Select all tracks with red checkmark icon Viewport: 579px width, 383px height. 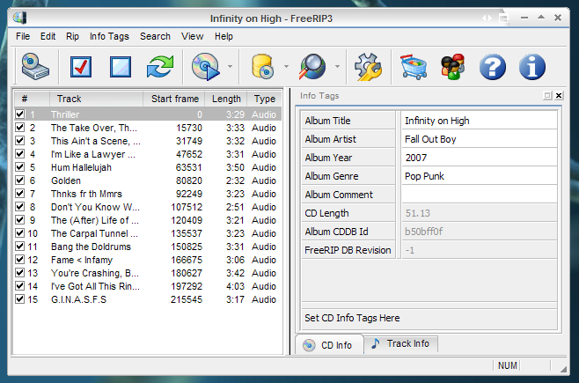pyautogui.click(x=81, y=67)
